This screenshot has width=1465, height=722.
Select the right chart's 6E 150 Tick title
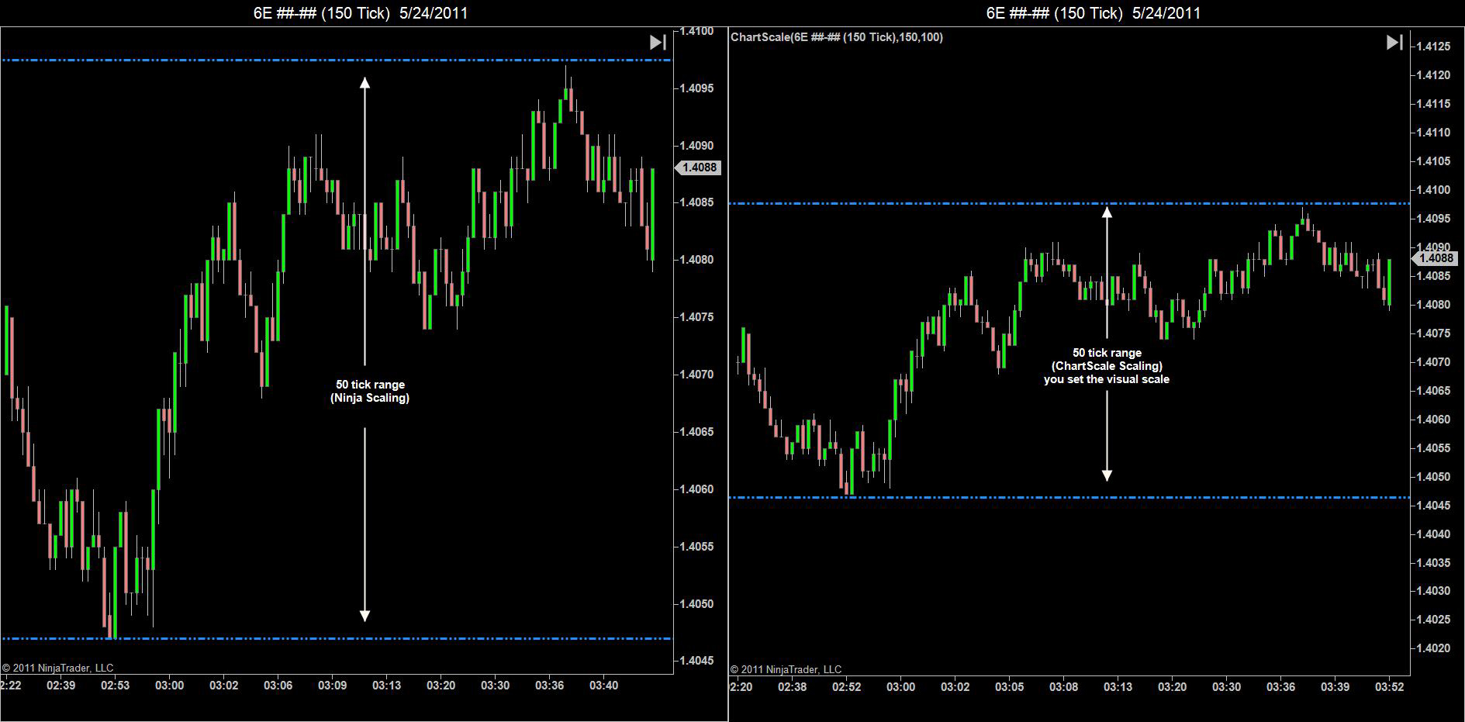click(1094, 13)
